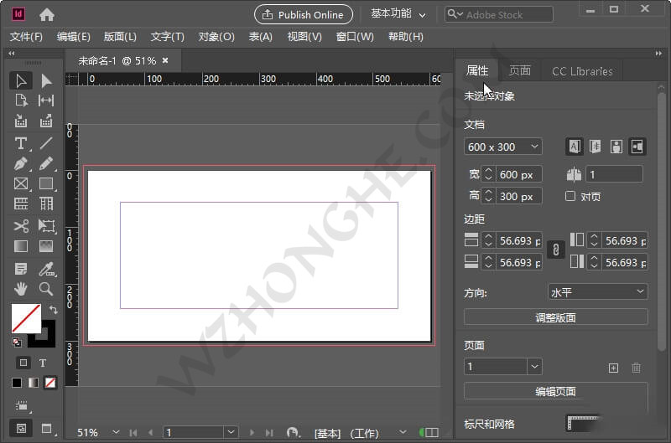Go to the next page arrow
The height and width of the screenshot is (443, 671).
coord(252,432)
